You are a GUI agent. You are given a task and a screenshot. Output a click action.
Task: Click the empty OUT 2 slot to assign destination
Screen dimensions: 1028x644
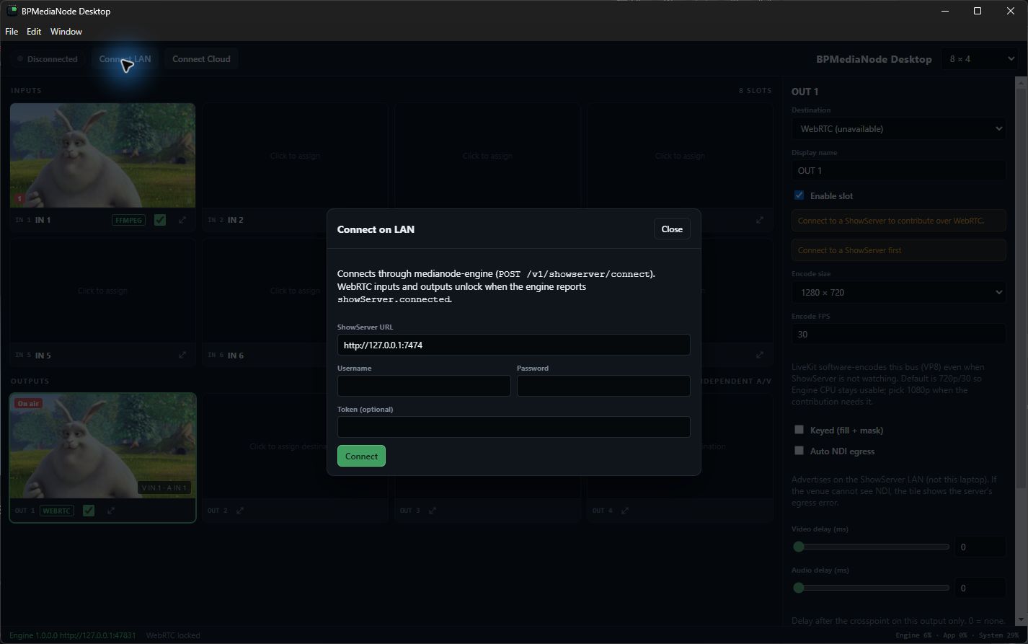tap(295, 446)
